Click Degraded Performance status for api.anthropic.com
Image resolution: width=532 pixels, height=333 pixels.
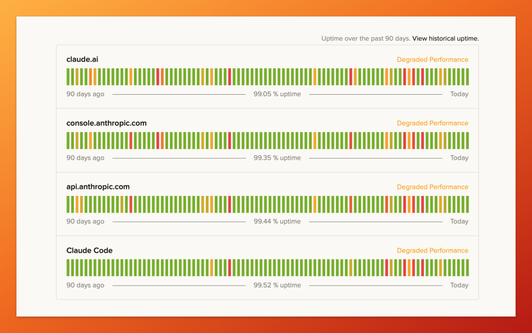(432, 187)
